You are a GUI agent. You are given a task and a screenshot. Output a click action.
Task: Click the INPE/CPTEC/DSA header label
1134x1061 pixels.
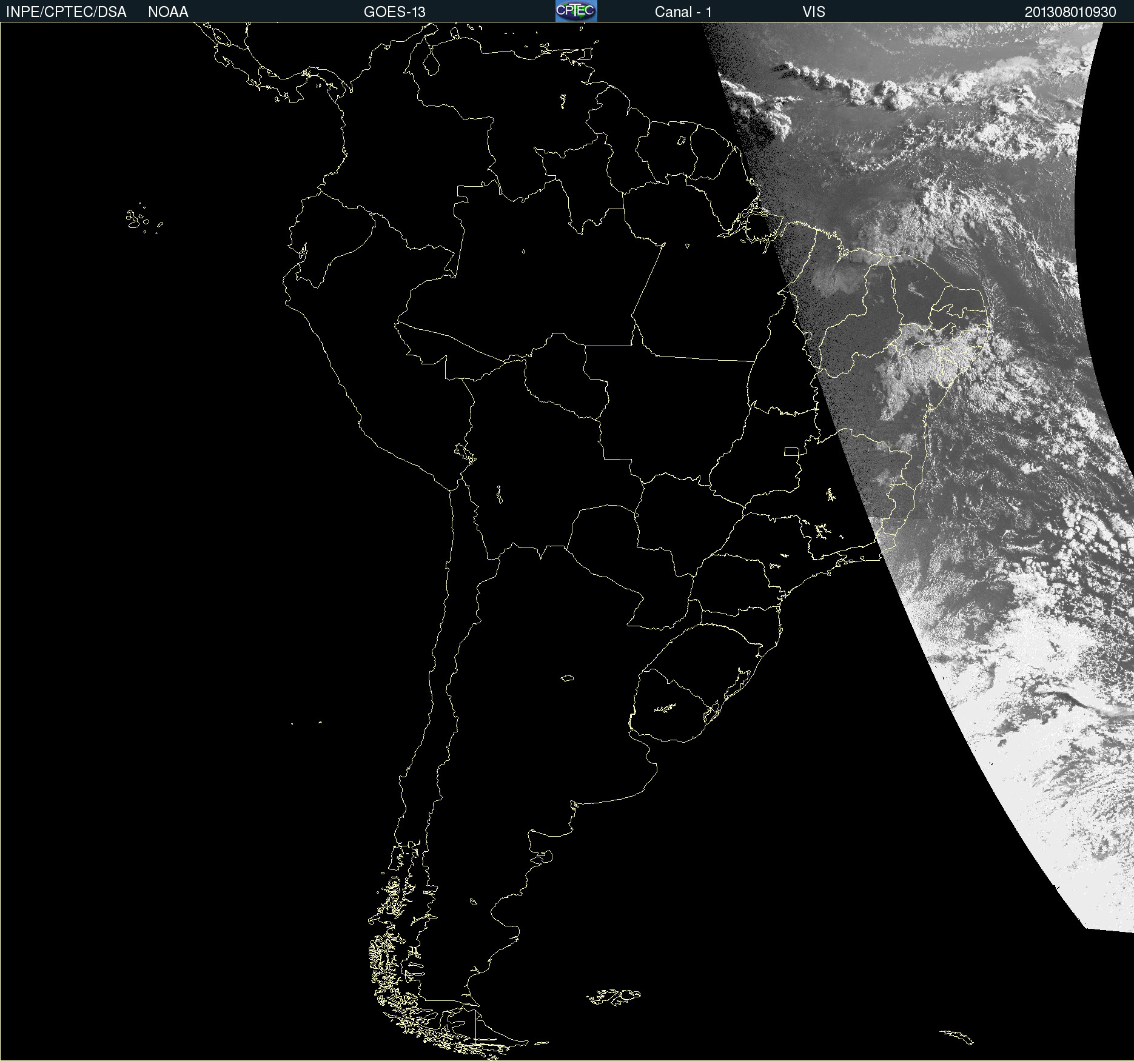coord(66,12)
